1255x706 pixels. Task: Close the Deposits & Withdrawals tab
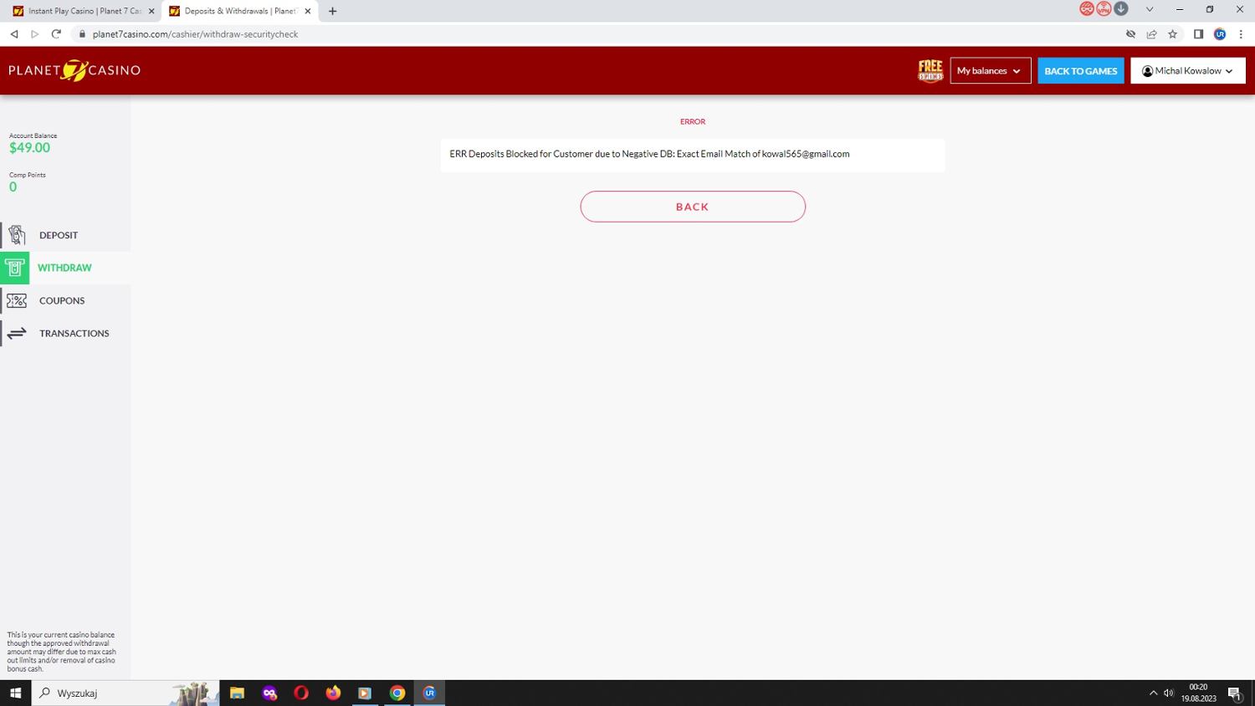308,11
